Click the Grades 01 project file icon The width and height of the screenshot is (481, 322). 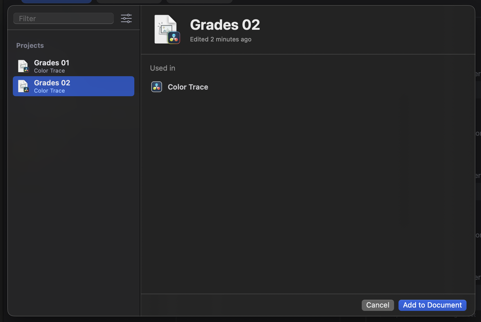[23, 66]
